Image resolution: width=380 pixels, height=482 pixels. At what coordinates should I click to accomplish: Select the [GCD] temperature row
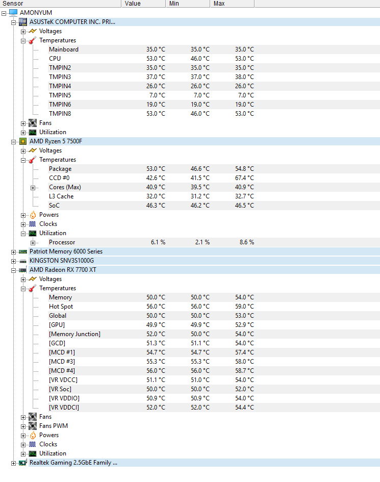(214, 343)
